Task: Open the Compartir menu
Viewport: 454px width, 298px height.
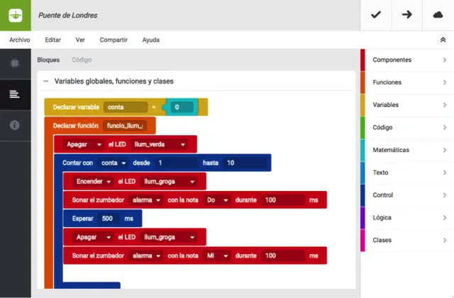Action: point(113,40)
